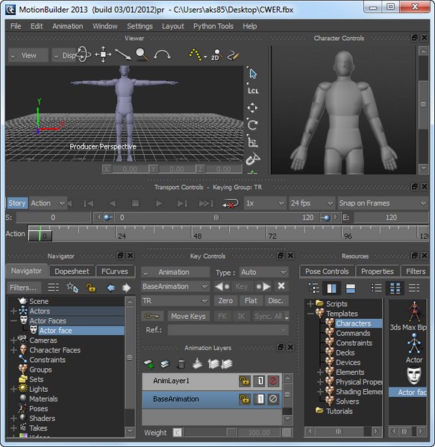Viewport: 435px width, 447px height.
Task: Open the BaseAnimation layer dropdown
Action: coord(175,287)
